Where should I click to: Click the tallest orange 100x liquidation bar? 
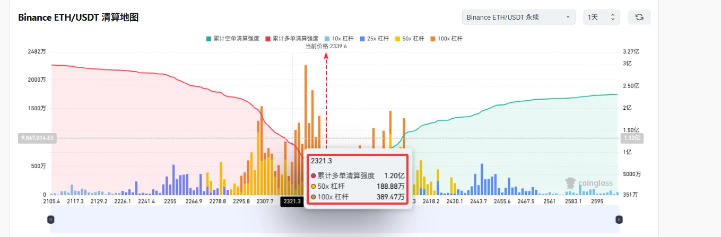pyautogui.click(x=306, y=106)
